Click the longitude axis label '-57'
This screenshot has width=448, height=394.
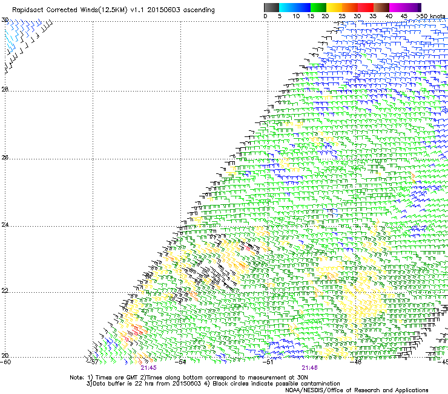tap(93, 362)
